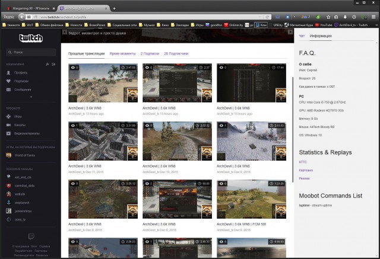Open settings via the wrench icon

(47, 65)
